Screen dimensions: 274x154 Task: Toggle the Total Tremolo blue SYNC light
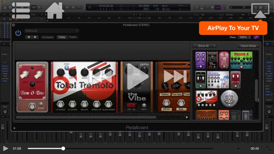(66, 68)
